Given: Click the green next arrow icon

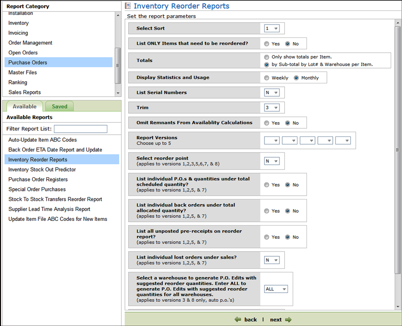Looking at the screenshot, I should [x=288, y=319].
